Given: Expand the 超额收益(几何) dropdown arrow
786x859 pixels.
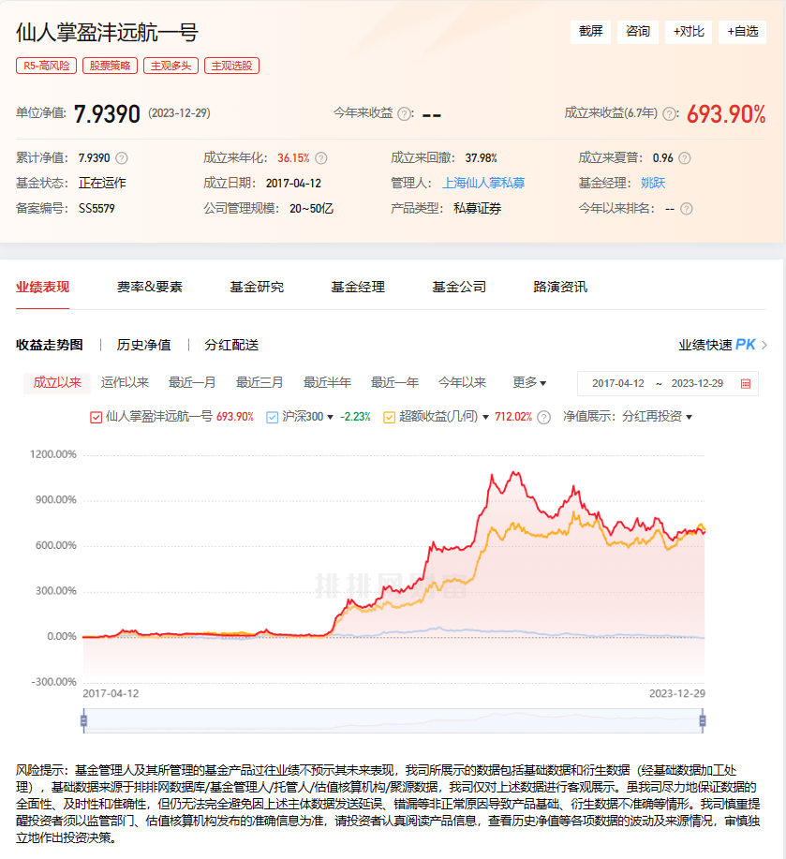Looking at the screenshot, I should [x=485, y=418].
